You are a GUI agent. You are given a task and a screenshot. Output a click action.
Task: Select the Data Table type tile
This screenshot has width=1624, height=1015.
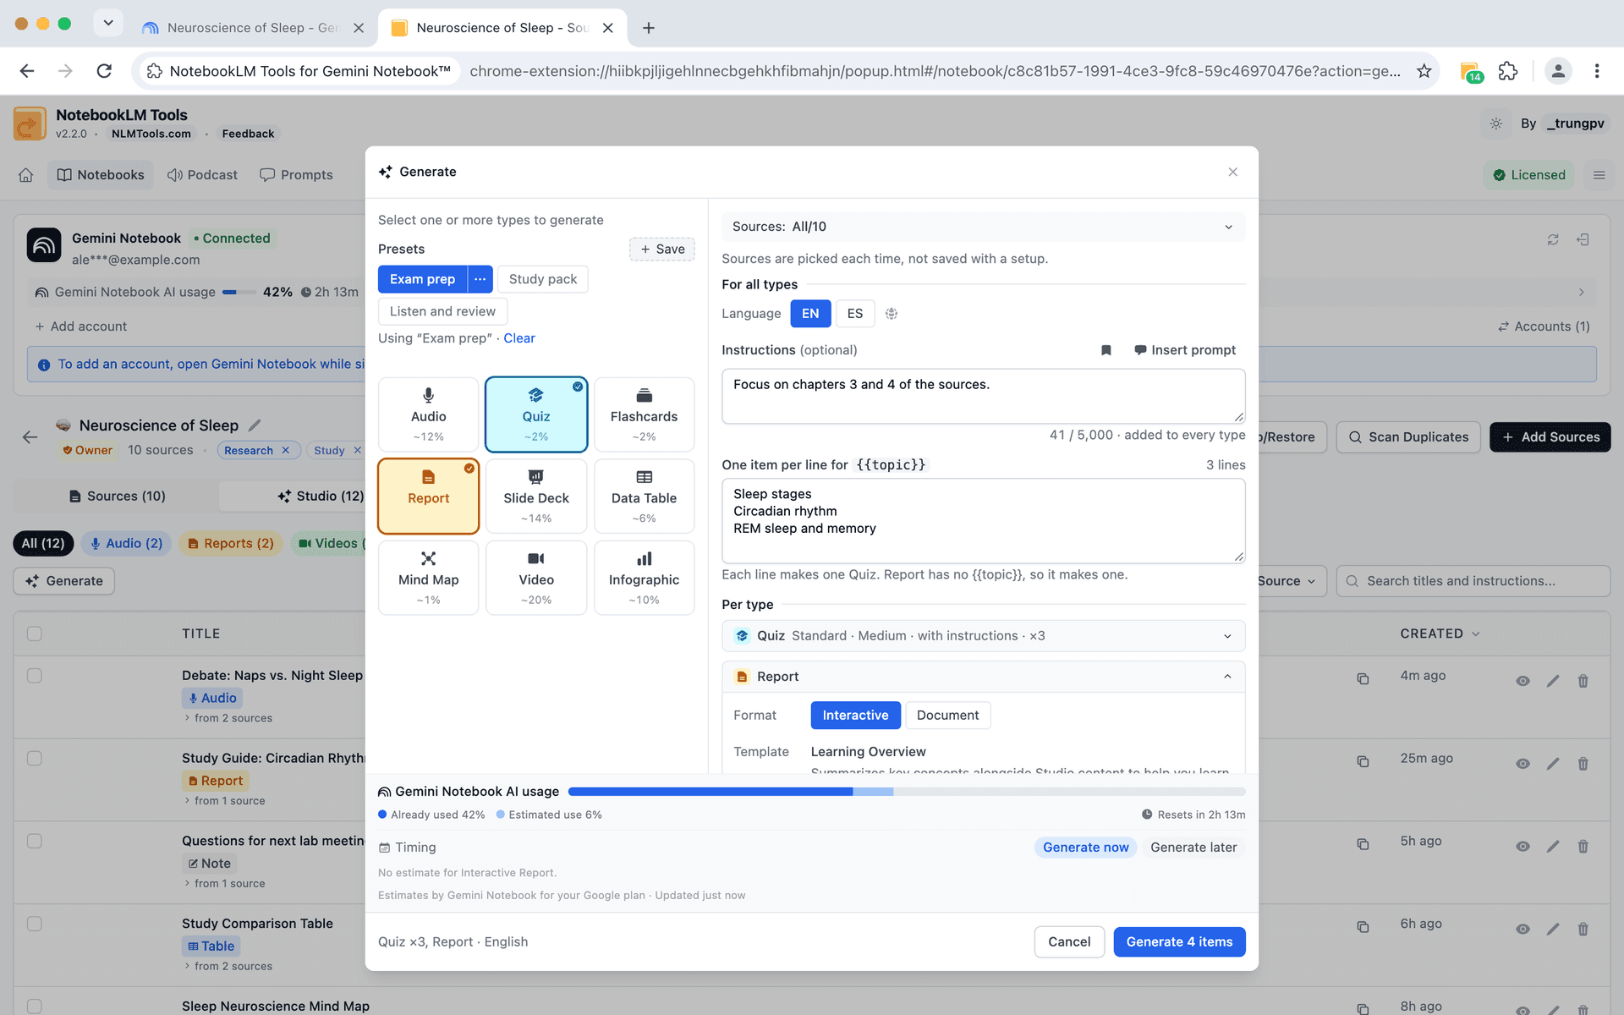coord(644,497)
